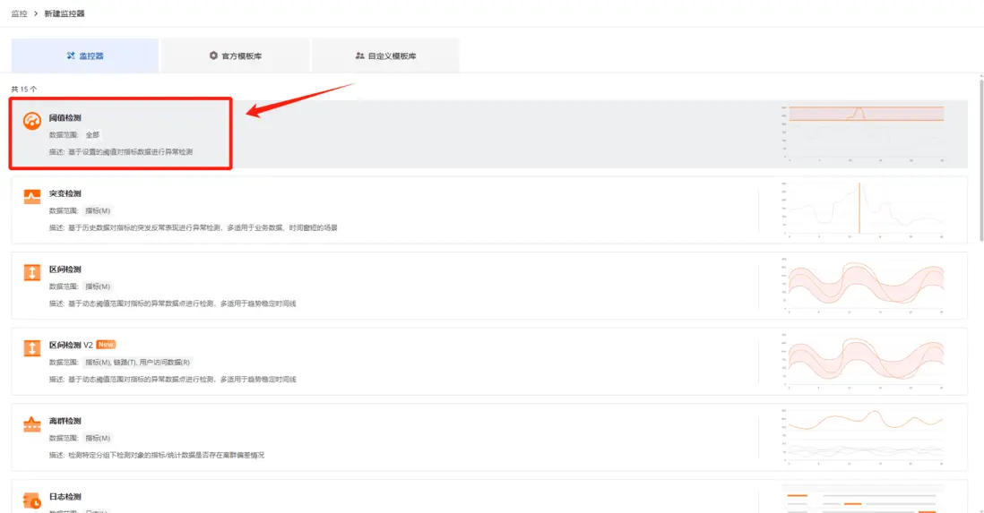
Task: Go to 监控 breadcrumb link
Action: point(19,13)
